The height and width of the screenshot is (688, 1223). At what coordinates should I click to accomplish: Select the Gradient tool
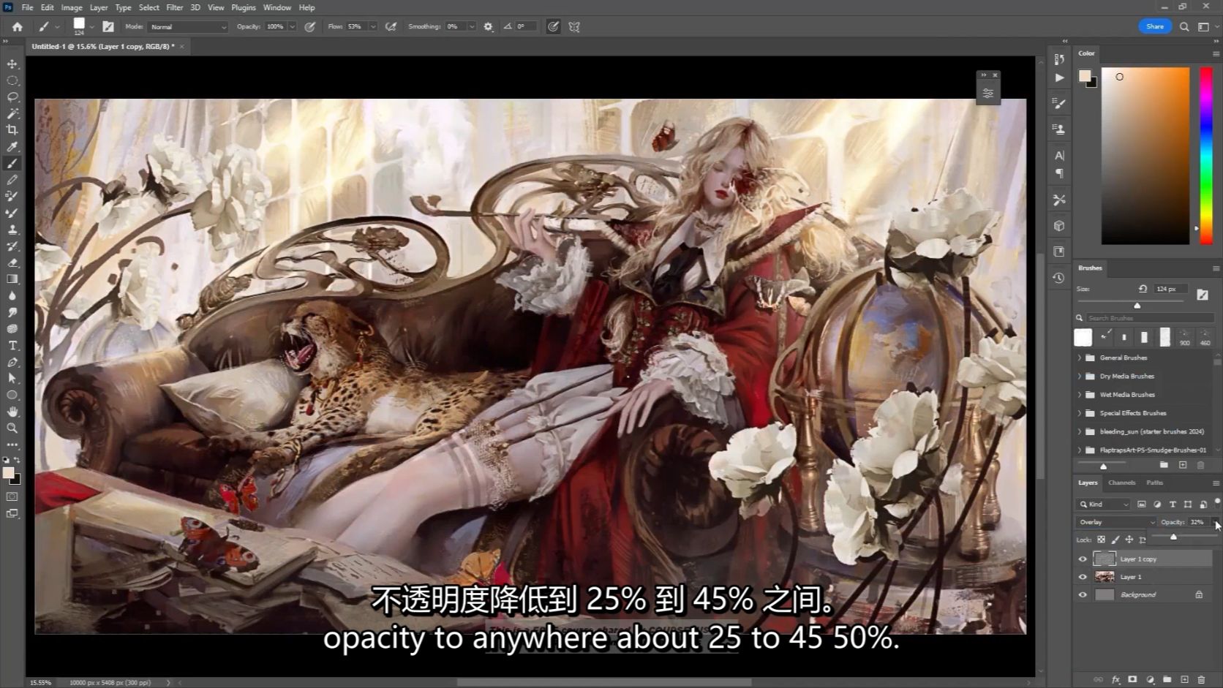click(12, 279)
